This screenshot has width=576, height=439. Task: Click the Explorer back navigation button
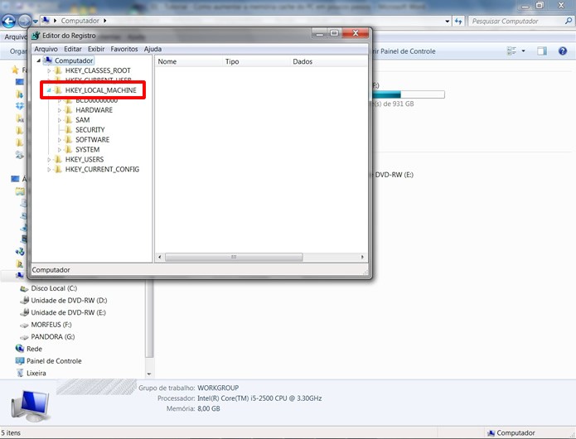(9, 22)
